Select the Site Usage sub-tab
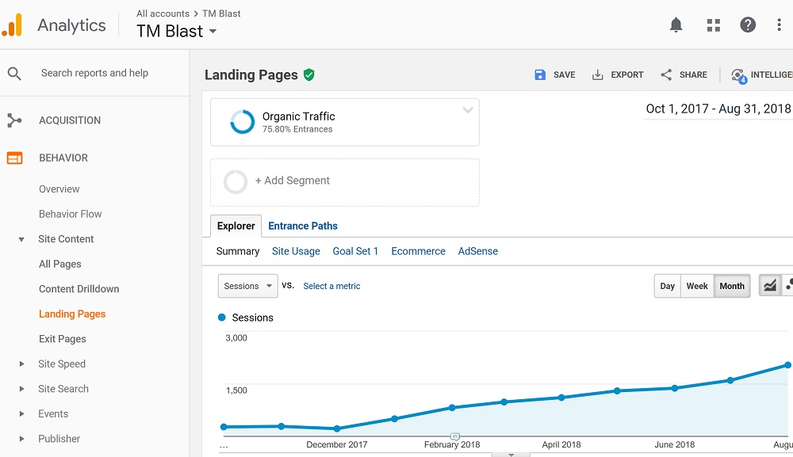 click(x=296, y=252)
